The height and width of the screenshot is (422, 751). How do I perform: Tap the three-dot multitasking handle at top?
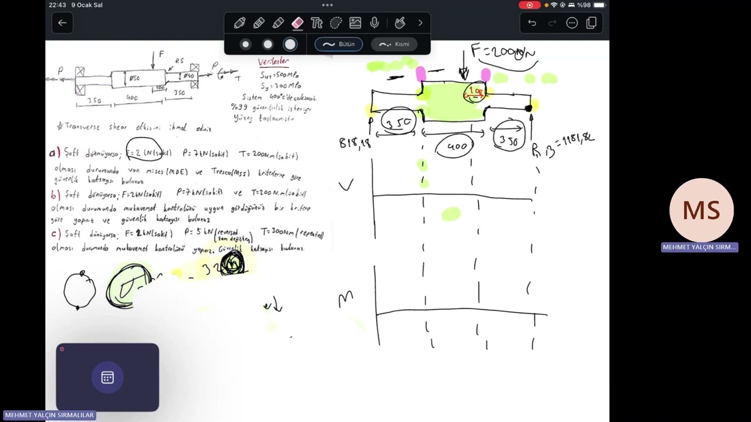(327, 5)
